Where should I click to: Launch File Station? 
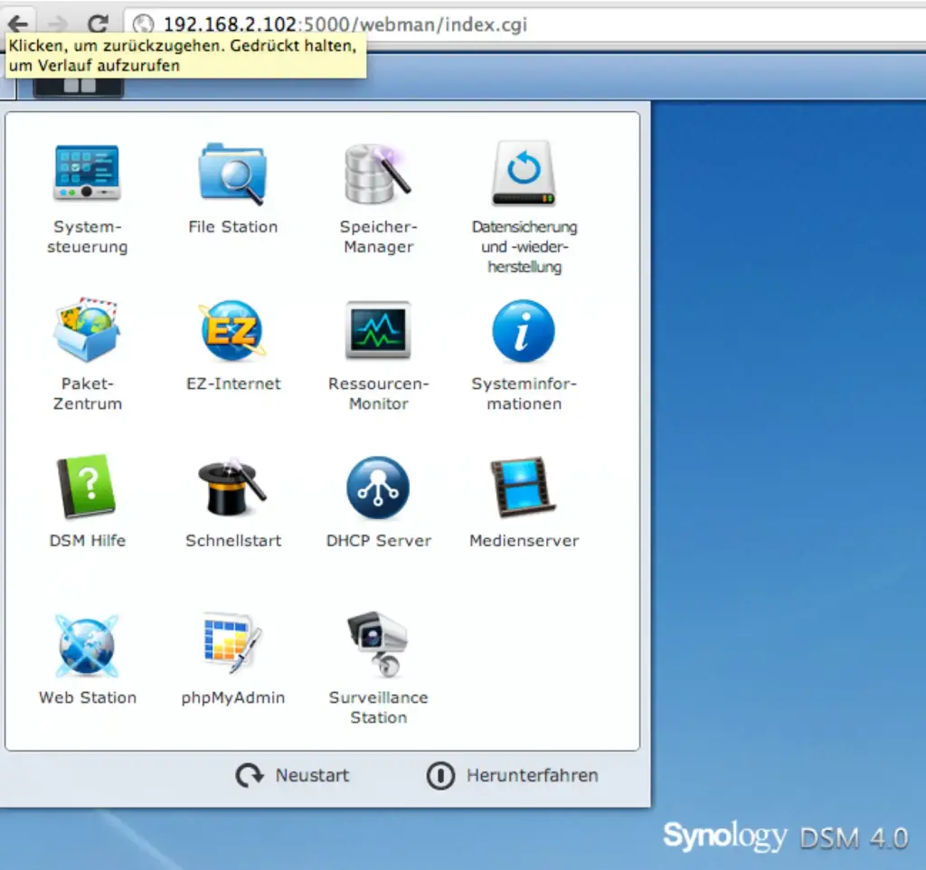pyautogui.click(x=232, y=173)
